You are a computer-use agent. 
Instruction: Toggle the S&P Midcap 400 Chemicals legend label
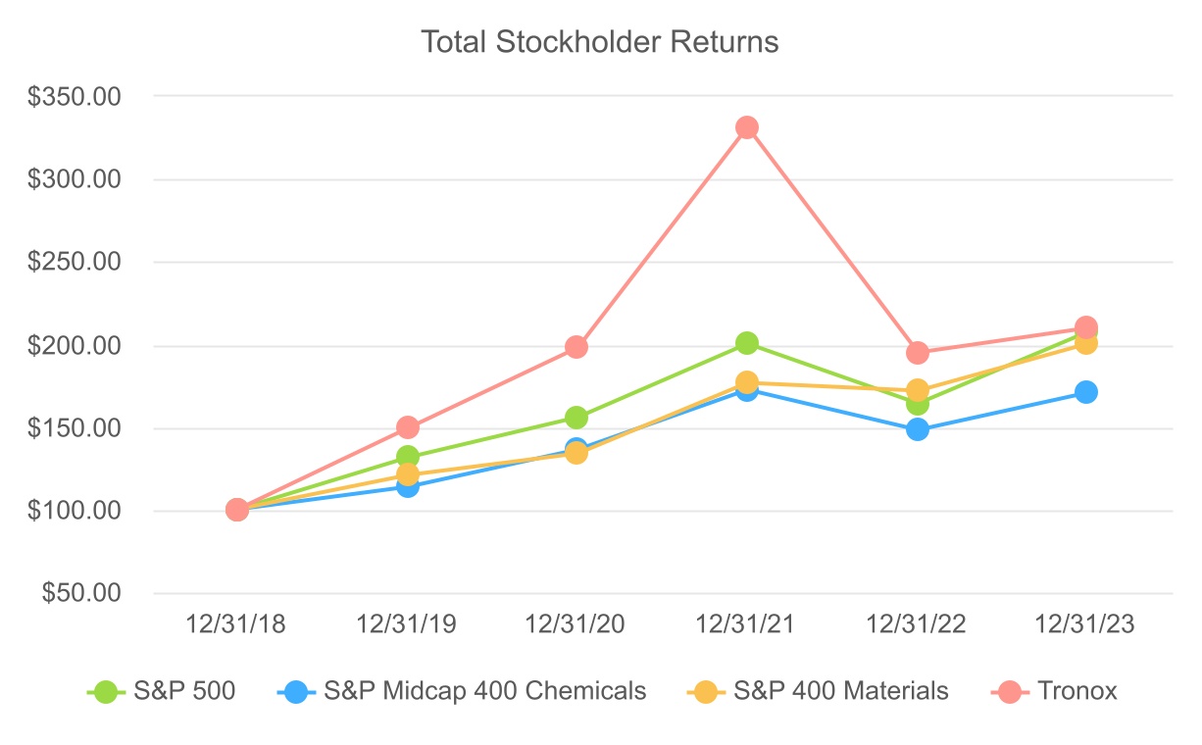pyautogui.click(x=484, y=691)
